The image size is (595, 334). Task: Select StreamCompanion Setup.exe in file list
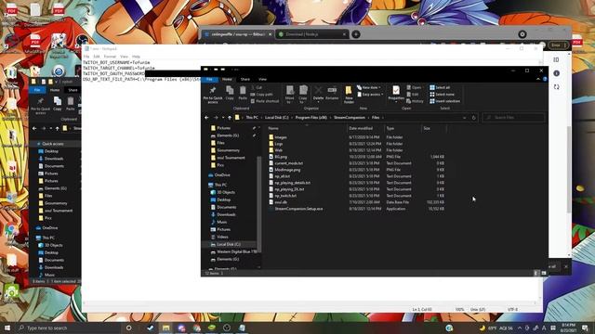[298, 209]
